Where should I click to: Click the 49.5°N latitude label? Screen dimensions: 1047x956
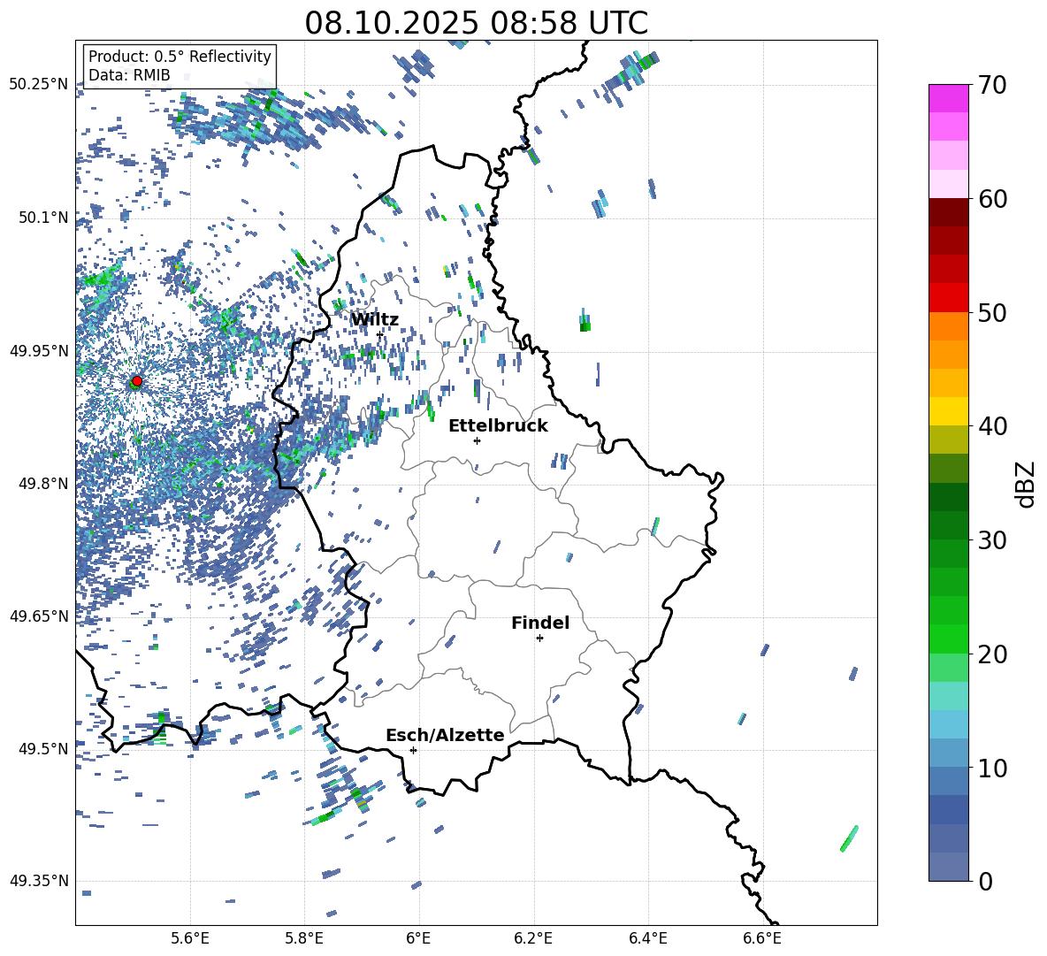43,748
